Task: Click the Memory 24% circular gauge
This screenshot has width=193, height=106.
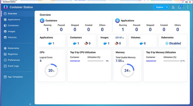Action: (x=127, y=70)
